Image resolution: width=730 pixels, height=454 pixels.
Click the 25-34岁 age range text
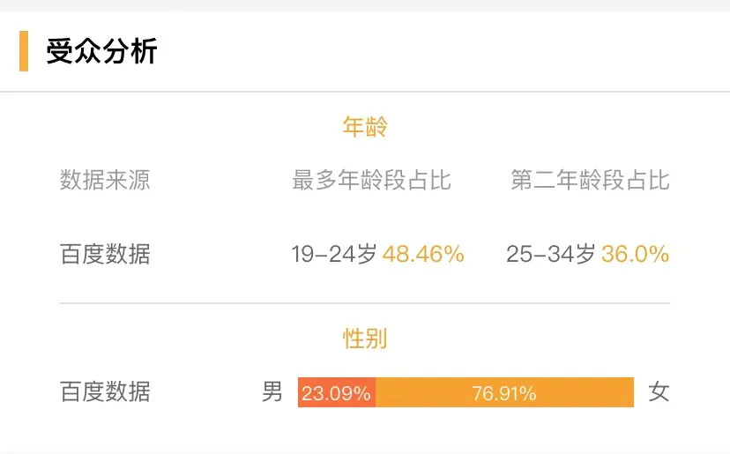551,255
